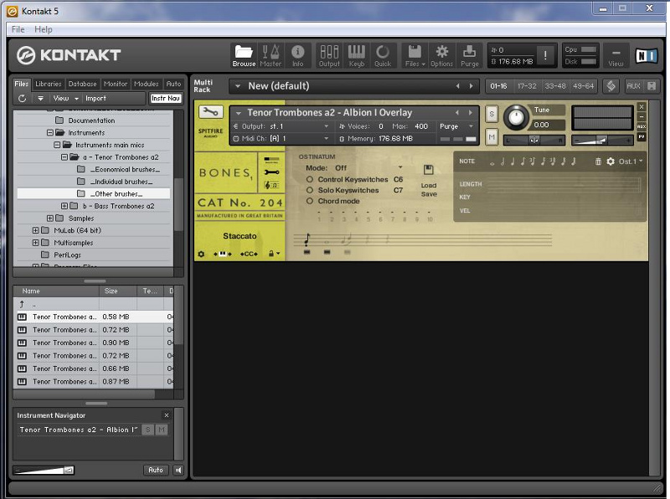Click the Native Instruments NI logo
Viewport: 670px width, 499px height.
pyautogui.click(x=646, y=55)
